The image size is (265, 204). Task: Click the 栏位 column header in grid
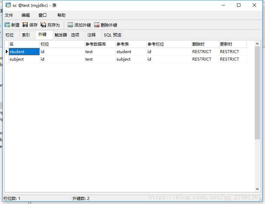pyautogui.click(x=62, y=44)
